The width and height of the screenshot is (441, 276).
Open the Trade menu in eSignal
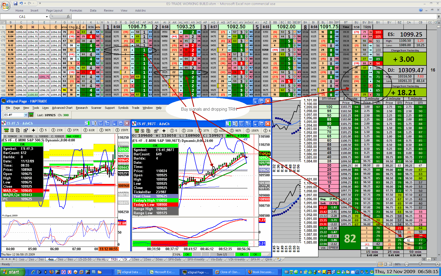pos(135,108)
